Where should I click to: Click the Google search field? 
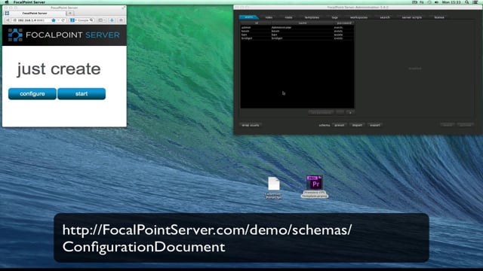click(83, 20)
